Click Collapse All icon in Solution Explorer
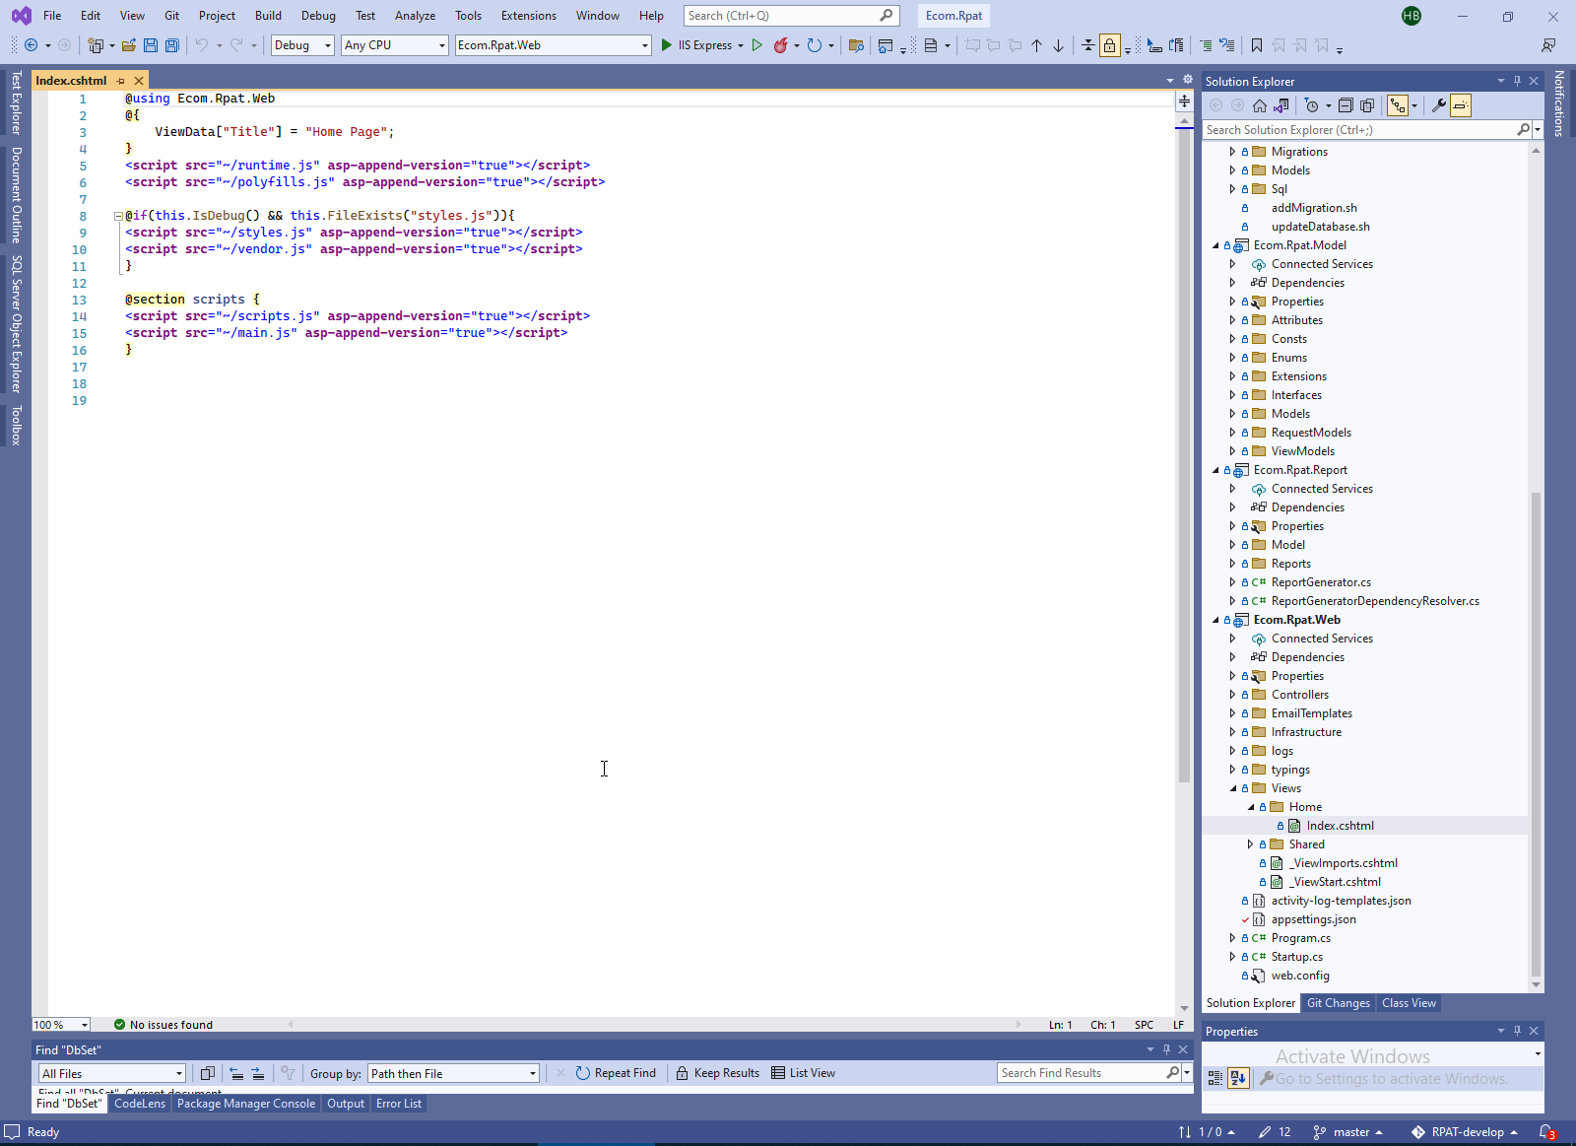 coord(1346,105)
